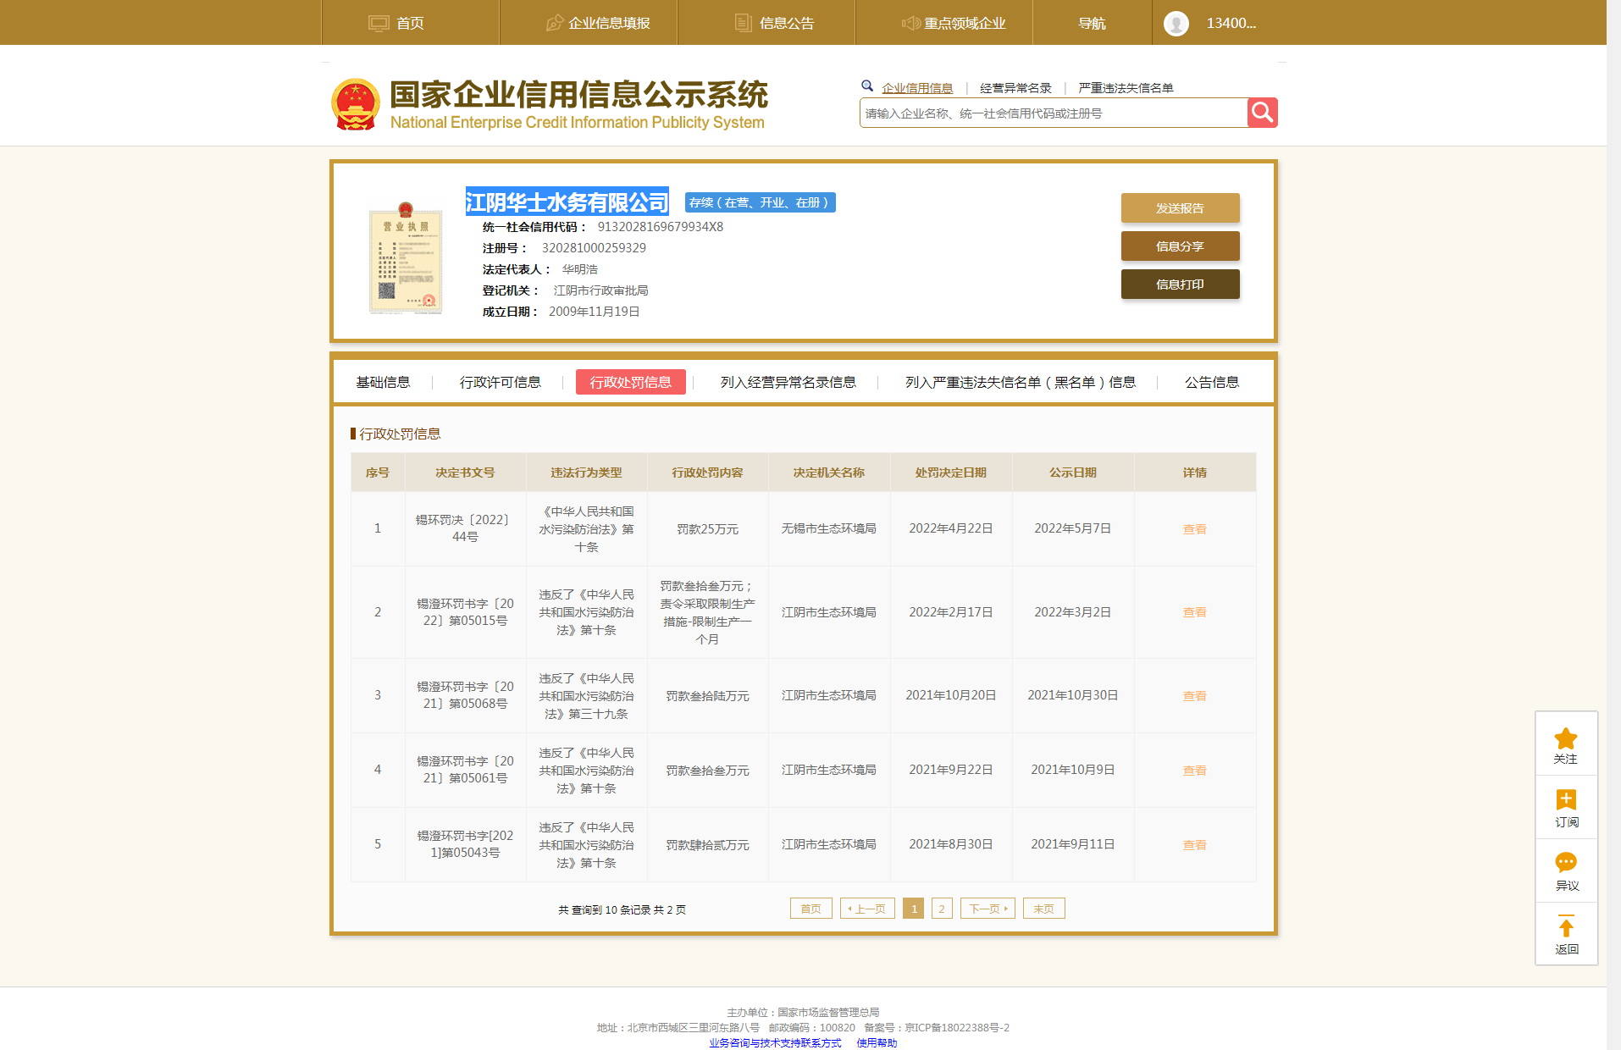Screen dimensions: 1621x1050
Task: Go to page 2 of results
Action: tap(942, 909)
